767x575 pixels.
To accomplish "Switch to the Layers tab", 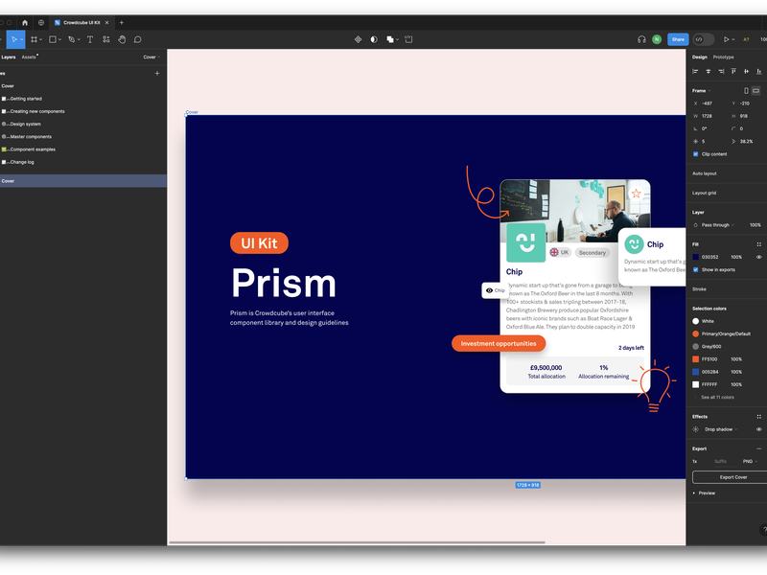I will pyautogui.click(x=9, y=57).
